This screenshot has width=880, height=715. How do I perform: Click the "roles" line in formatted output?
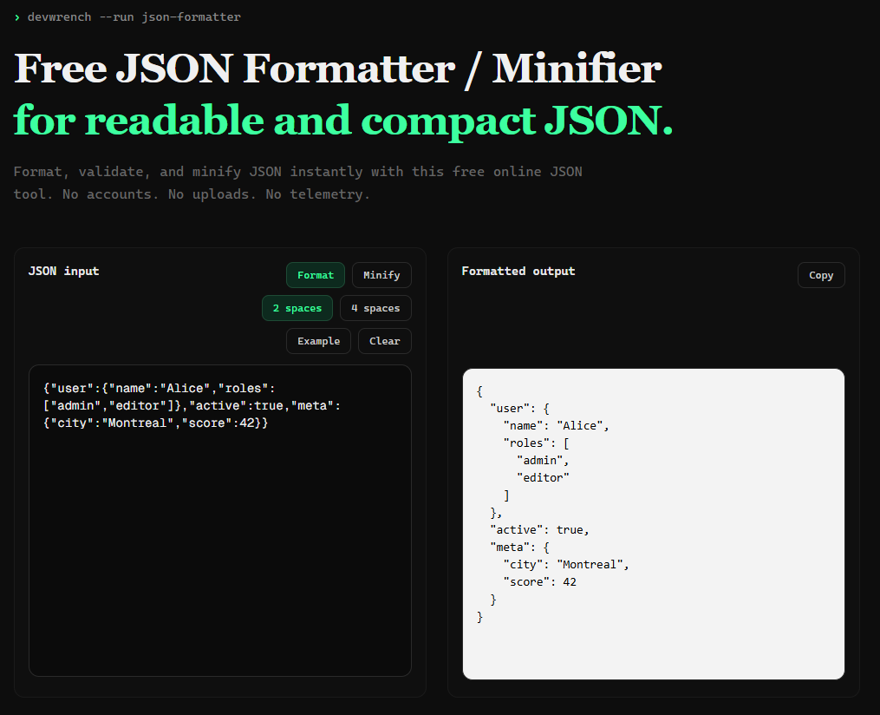pyautogui.click(x=537, y=443)
